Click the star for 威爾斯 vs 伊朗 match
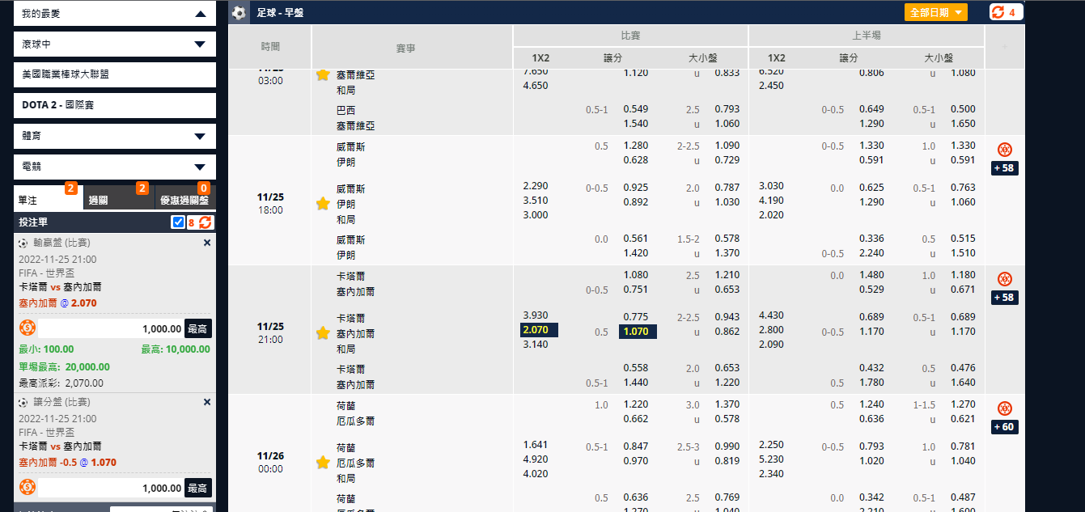This screenshot has height=512, width=1085. [x=323, y=204]
